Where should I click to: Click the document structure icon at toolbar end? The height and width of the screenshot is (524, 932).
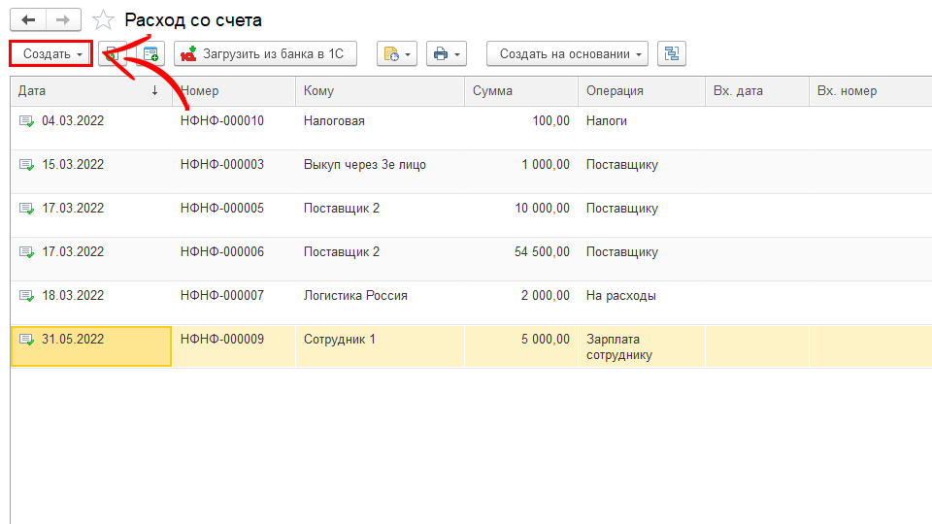[x=671, y=54]
